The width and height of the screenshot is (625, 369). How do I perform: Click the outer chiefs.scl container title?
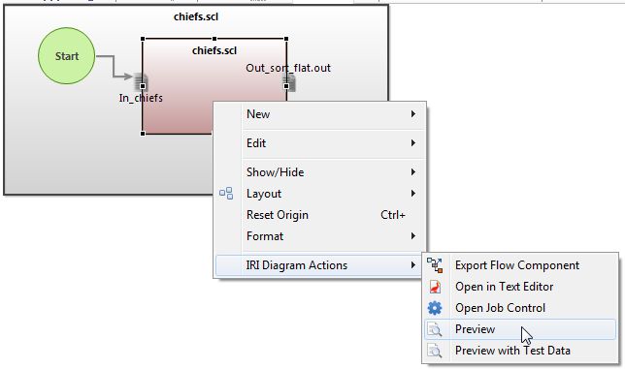coord(196,16)
